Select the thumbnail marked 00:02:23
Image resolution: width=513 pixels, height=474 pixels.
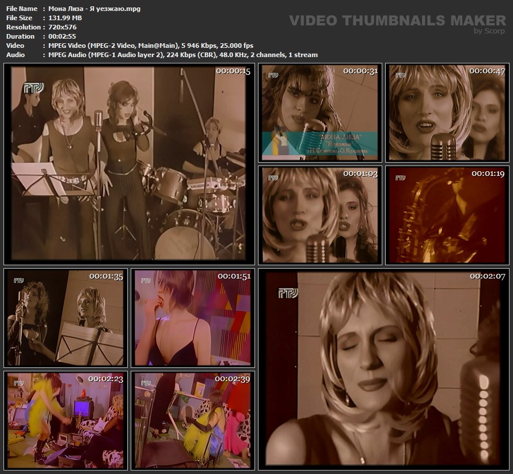click(x=65, y=420)
